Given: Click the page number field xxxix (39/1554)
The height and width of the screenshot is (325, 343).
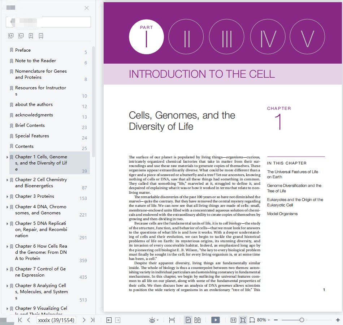Looking at the screenshot, I should 56,320.
